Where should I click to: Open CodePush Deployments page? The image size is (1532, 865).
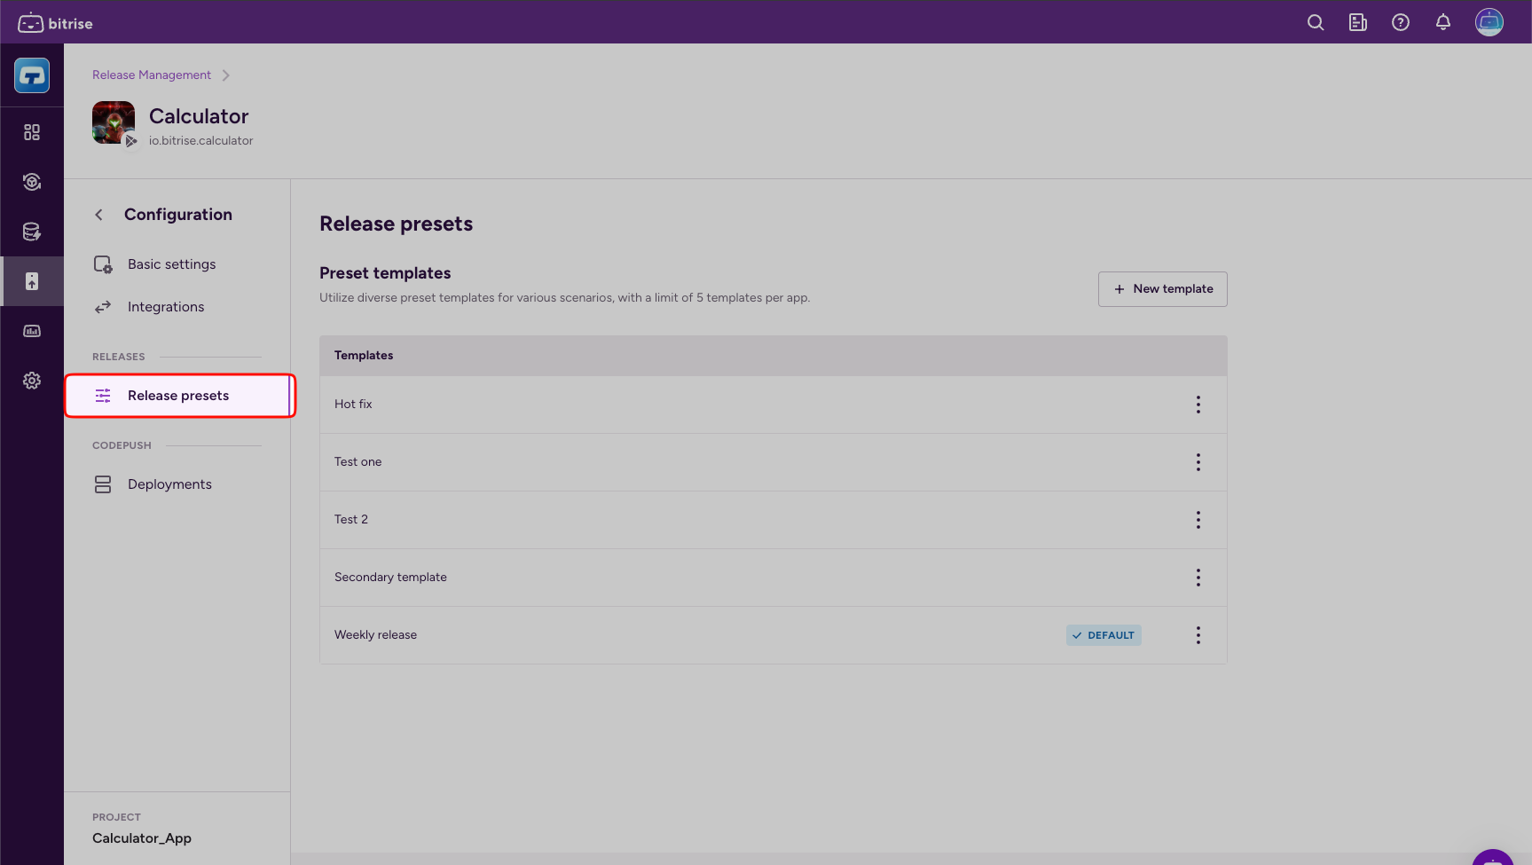point(169,484)
